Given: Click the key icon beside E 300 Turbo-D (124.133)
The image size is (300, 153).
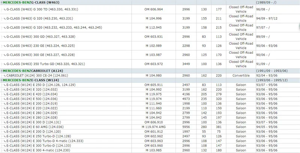Looking at the screenshot, I should coord(4,146).
